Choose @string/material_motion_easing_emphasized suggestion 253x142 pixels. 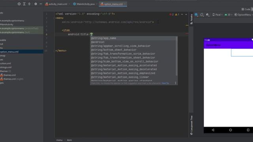click(133, 73)
